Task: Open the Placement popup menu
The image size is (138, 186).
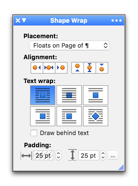Action: click(x=69, y=45)
